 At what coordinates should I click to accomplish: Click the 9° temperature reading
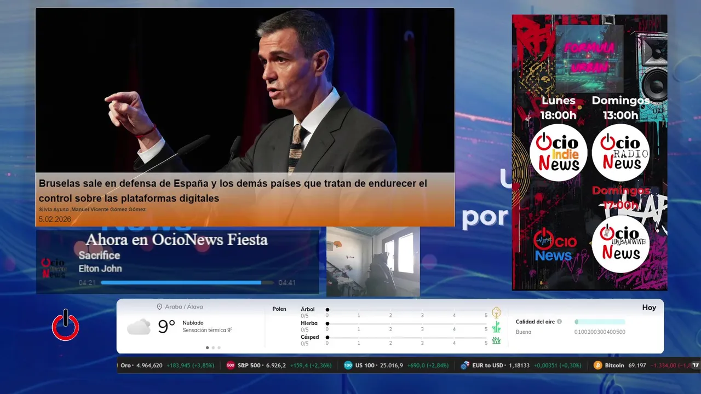pyautogui.click(x=166, y=327)
